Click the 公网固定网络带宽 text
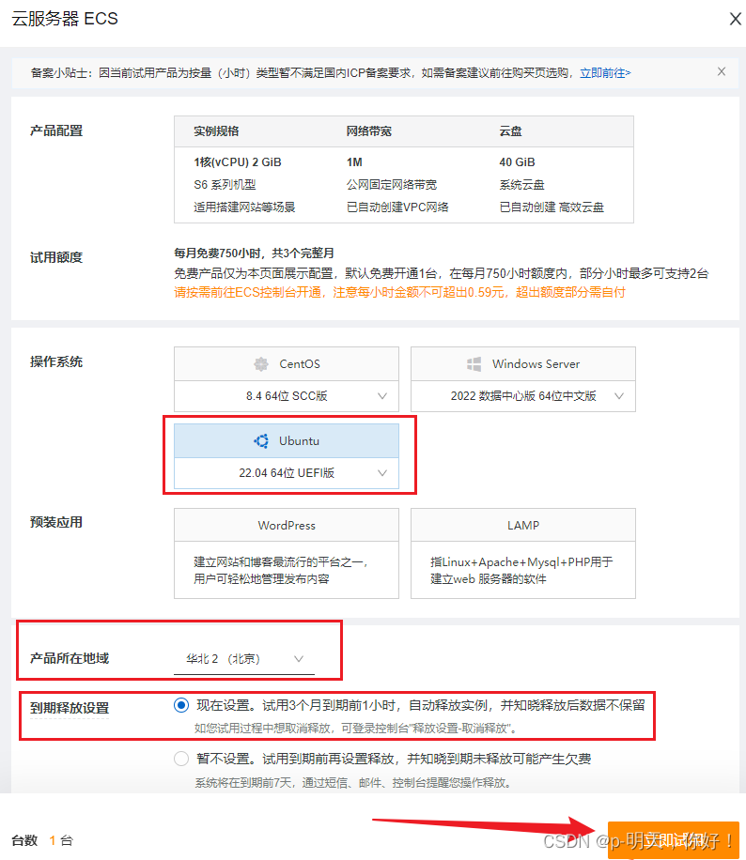 [392, 185]
